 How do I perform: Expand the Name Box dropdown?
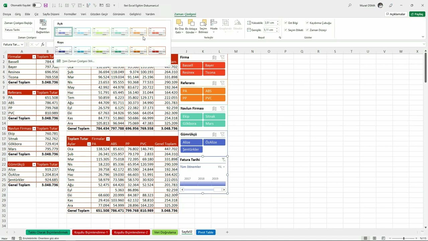[x=22, y=45]
